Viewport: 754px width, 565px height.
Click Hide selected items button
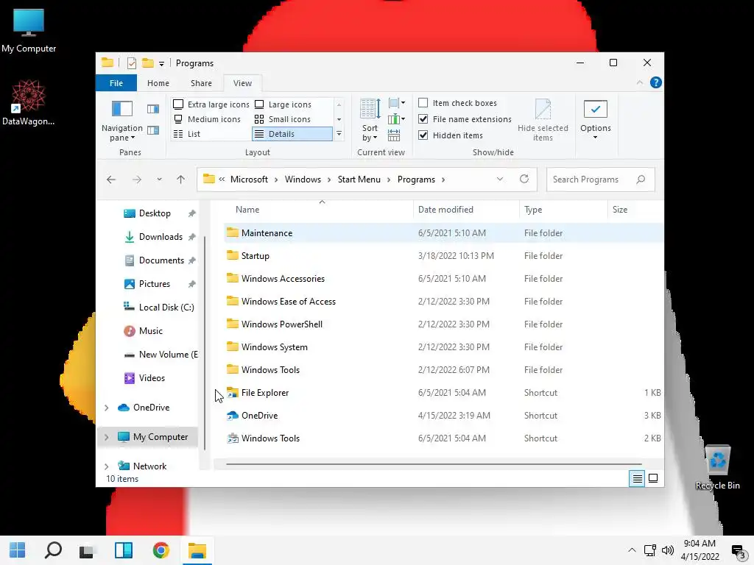[543, 120]
